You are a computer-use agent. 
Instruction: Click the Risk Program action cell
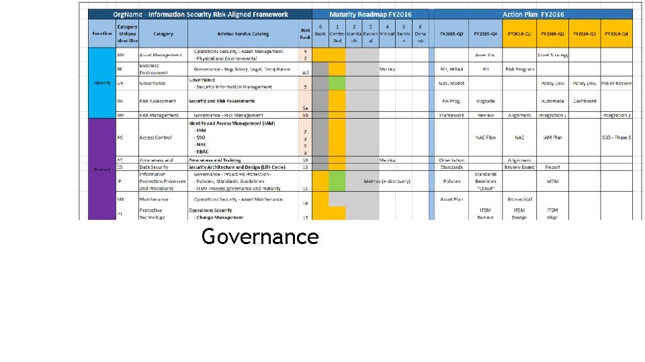[x=519, y=69]
